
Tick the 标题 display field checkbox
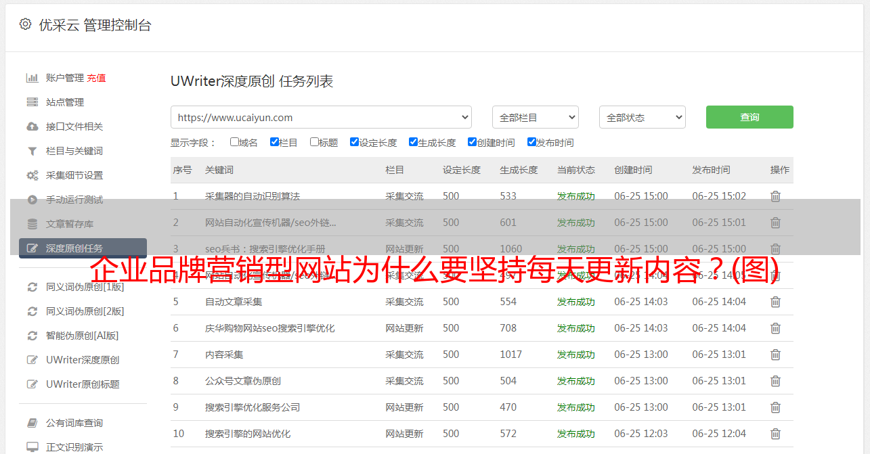tap(314, 142)
